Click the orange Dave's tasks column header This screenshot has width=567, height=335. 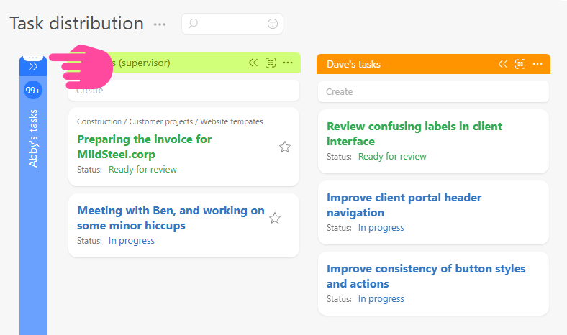403,64
